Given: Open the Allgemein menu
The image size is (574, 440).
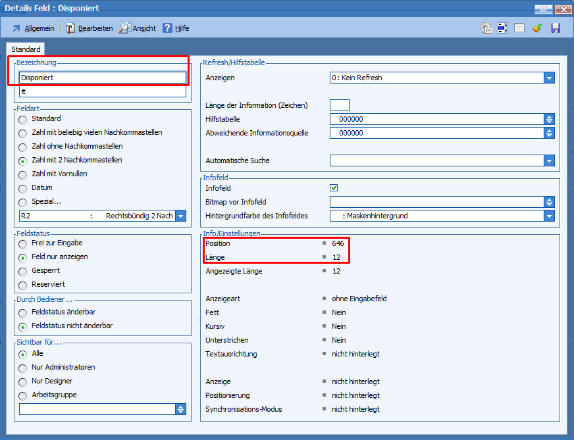Looking at the screenshot, I should (33, 28).
